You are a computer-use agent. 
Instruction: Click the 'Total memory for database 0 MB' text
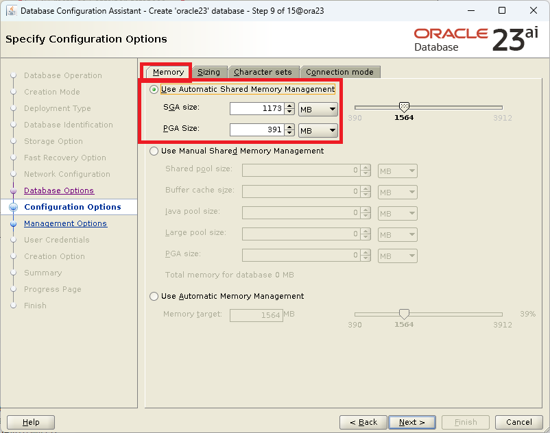click(230, 275)
